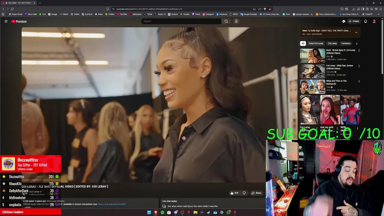Screen dimensions: 384x216
Task: Select the From Coi Leray chip
Action: 316,43
